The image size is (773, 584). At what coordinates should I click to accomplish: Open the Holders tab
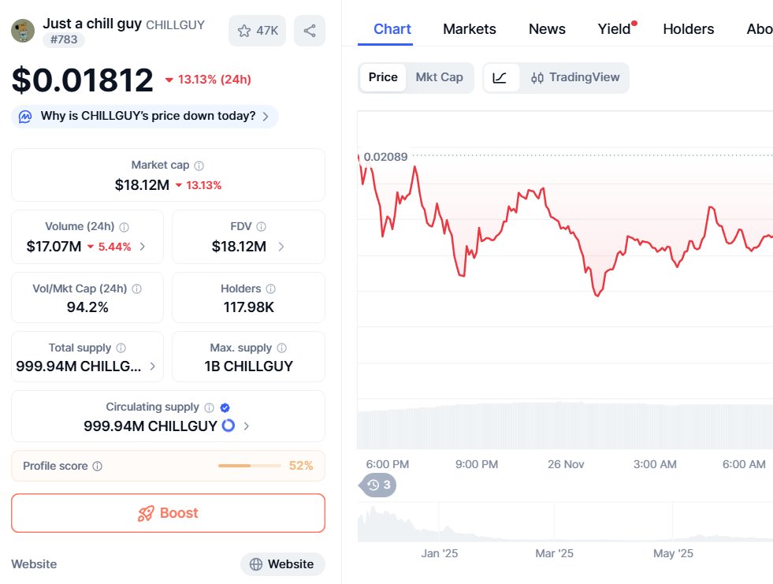[x=688, y=29]
